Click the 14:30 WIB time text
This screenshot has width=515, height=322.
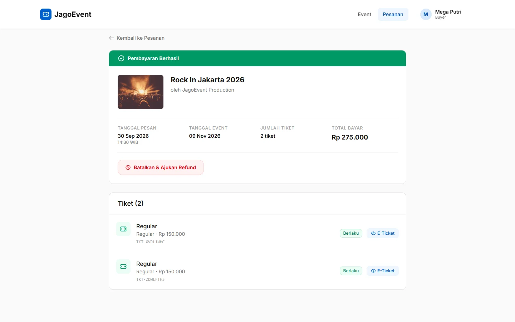click(x=128, y=142)
